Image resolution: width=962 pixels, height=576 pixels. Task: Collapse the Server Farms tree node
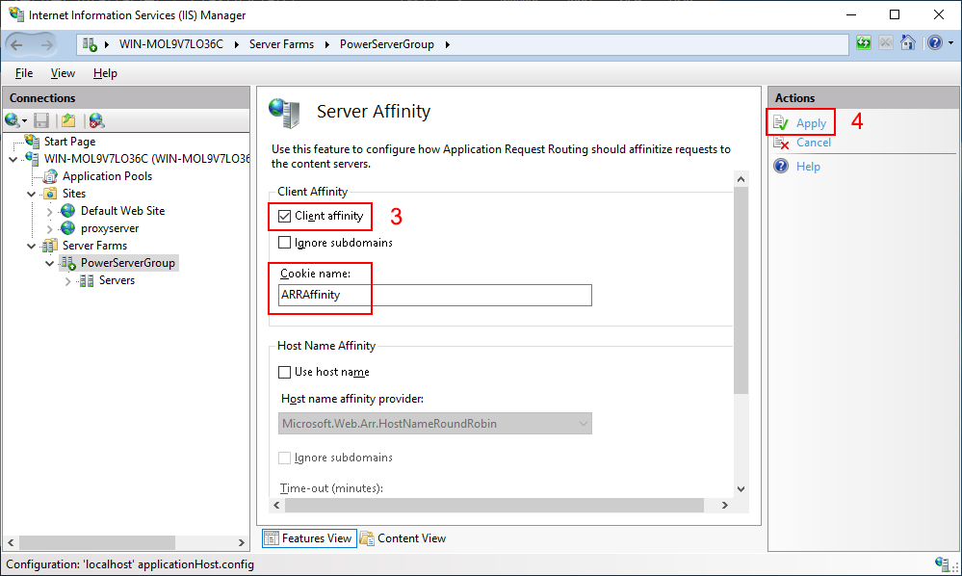(x=32, y=246)
